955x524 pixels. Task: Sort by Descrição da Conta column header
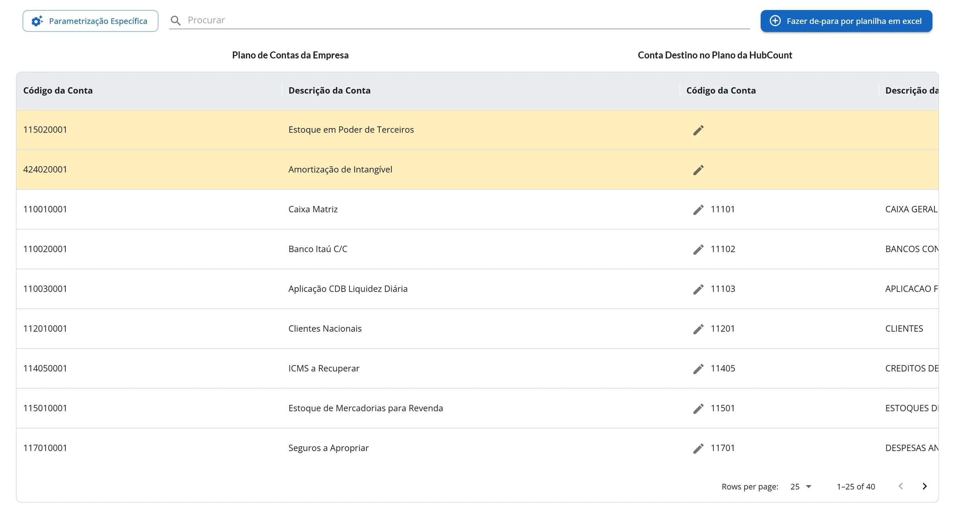tap(329, 90)
